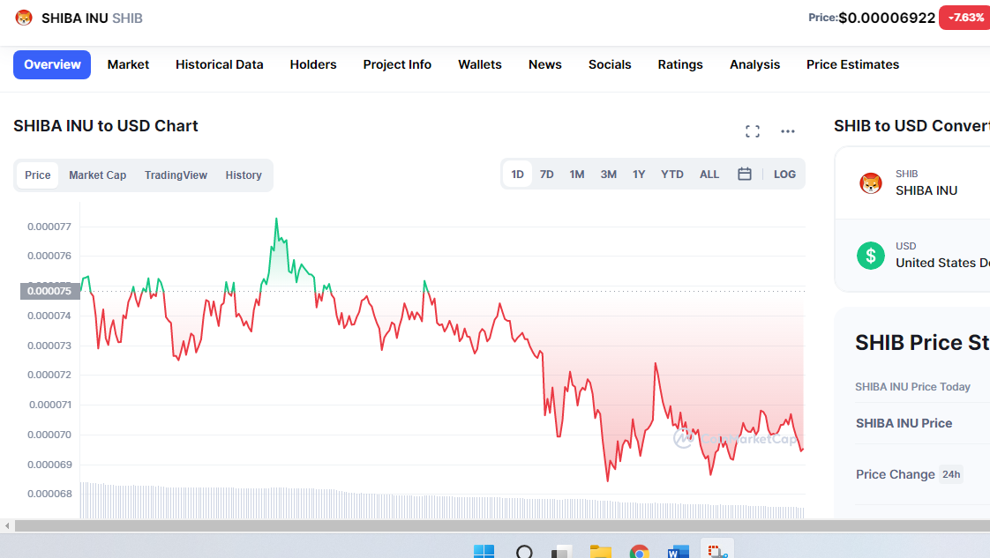Select YTD time range

tap(671, 174)
